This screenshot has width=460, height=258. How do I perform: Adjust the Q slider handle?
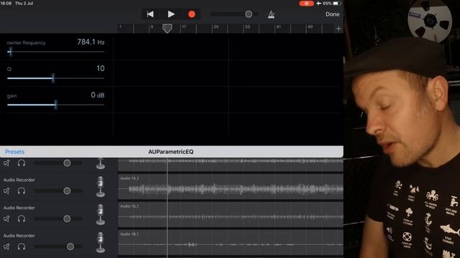click(x=52, y=78)
